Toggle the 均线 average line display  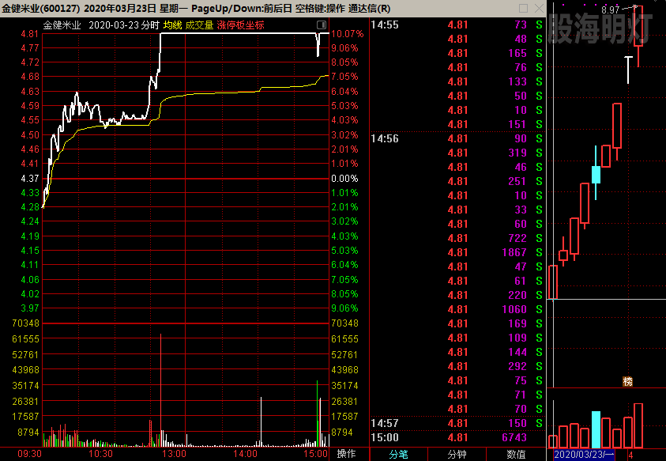click(x=172, y=25)
